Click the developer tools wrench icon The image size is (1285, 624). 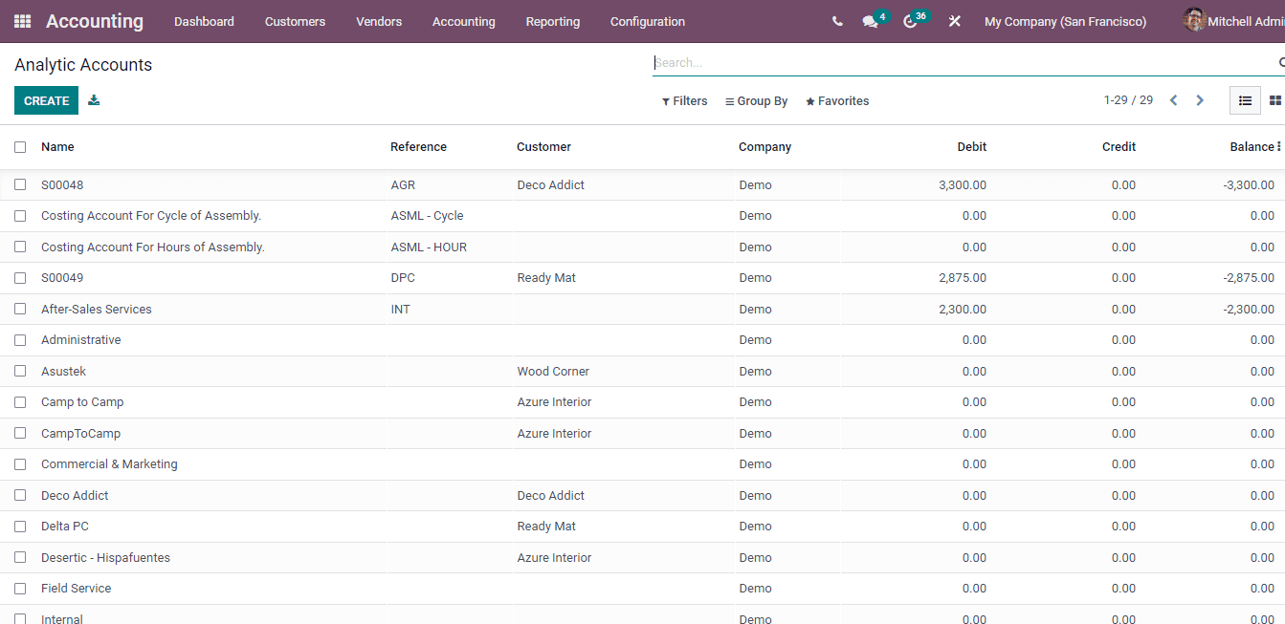[x=954, y=21]
